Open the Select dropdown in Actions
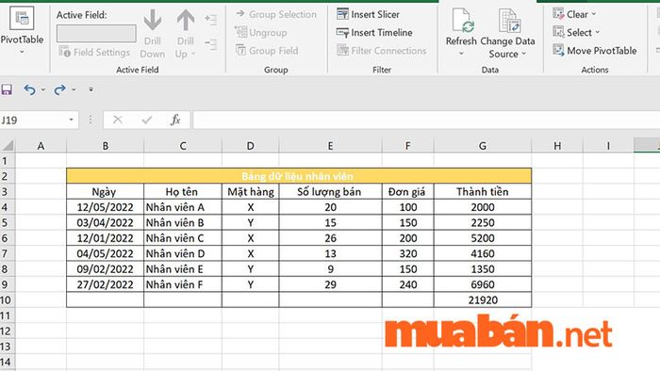Screen dimensions: 660x371 click(x=576, y=32)
